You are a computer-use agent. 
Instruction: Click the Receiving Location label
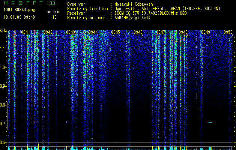pyautogui.click(x=87, y=9)
